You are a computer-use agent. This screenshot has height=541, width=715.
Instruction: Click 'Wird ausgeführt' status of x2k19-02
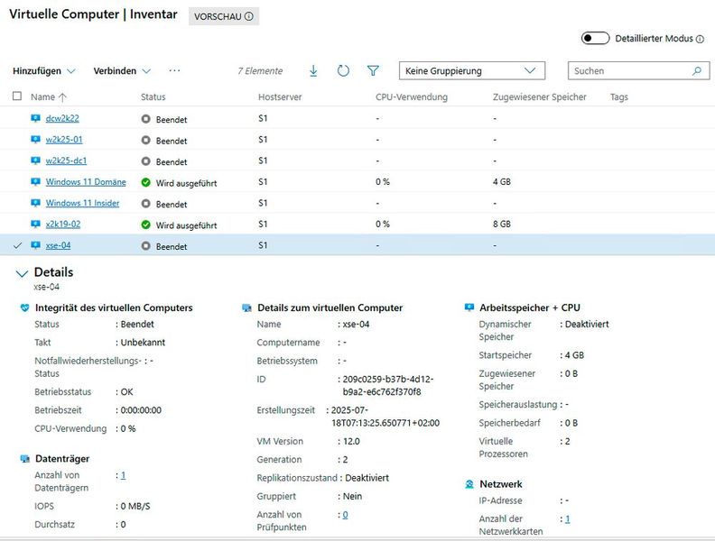click(186, 225)
